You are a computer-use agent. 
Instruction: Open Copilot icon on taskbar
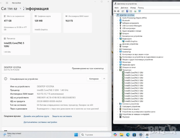tap(115, 135)
